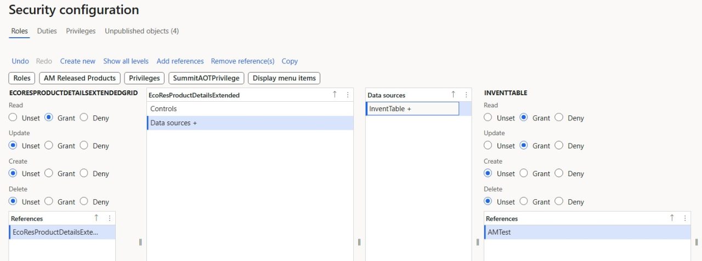Expand the Data sources + tree node

coord(174,123)
